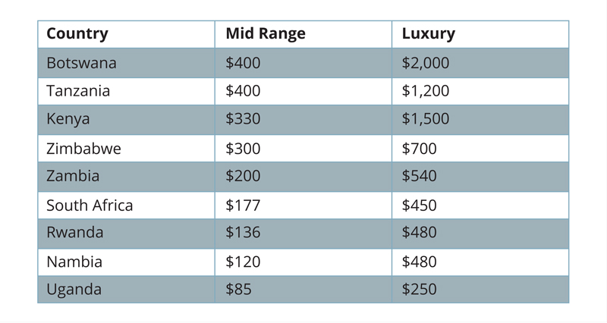Select the $1,500 luxury price cell
Viewport: 607px width, 323px height.
pos(426,119)
